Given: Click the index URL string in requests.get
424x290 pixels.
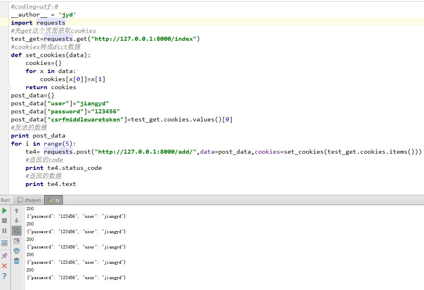Looking at the screenshot, I should [x=143, y=39].
